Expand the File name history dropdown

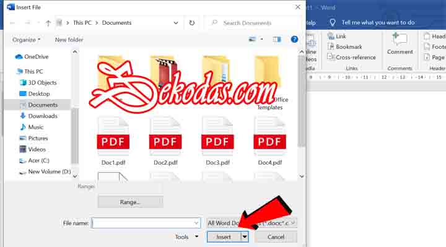click(196, 223)
